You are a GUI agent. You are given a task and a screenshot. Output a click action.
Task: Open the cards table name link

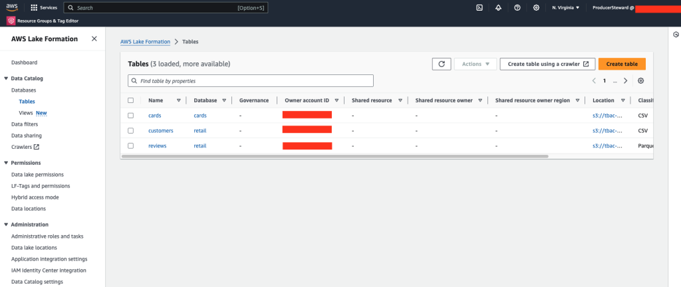(x=154, y=116)
